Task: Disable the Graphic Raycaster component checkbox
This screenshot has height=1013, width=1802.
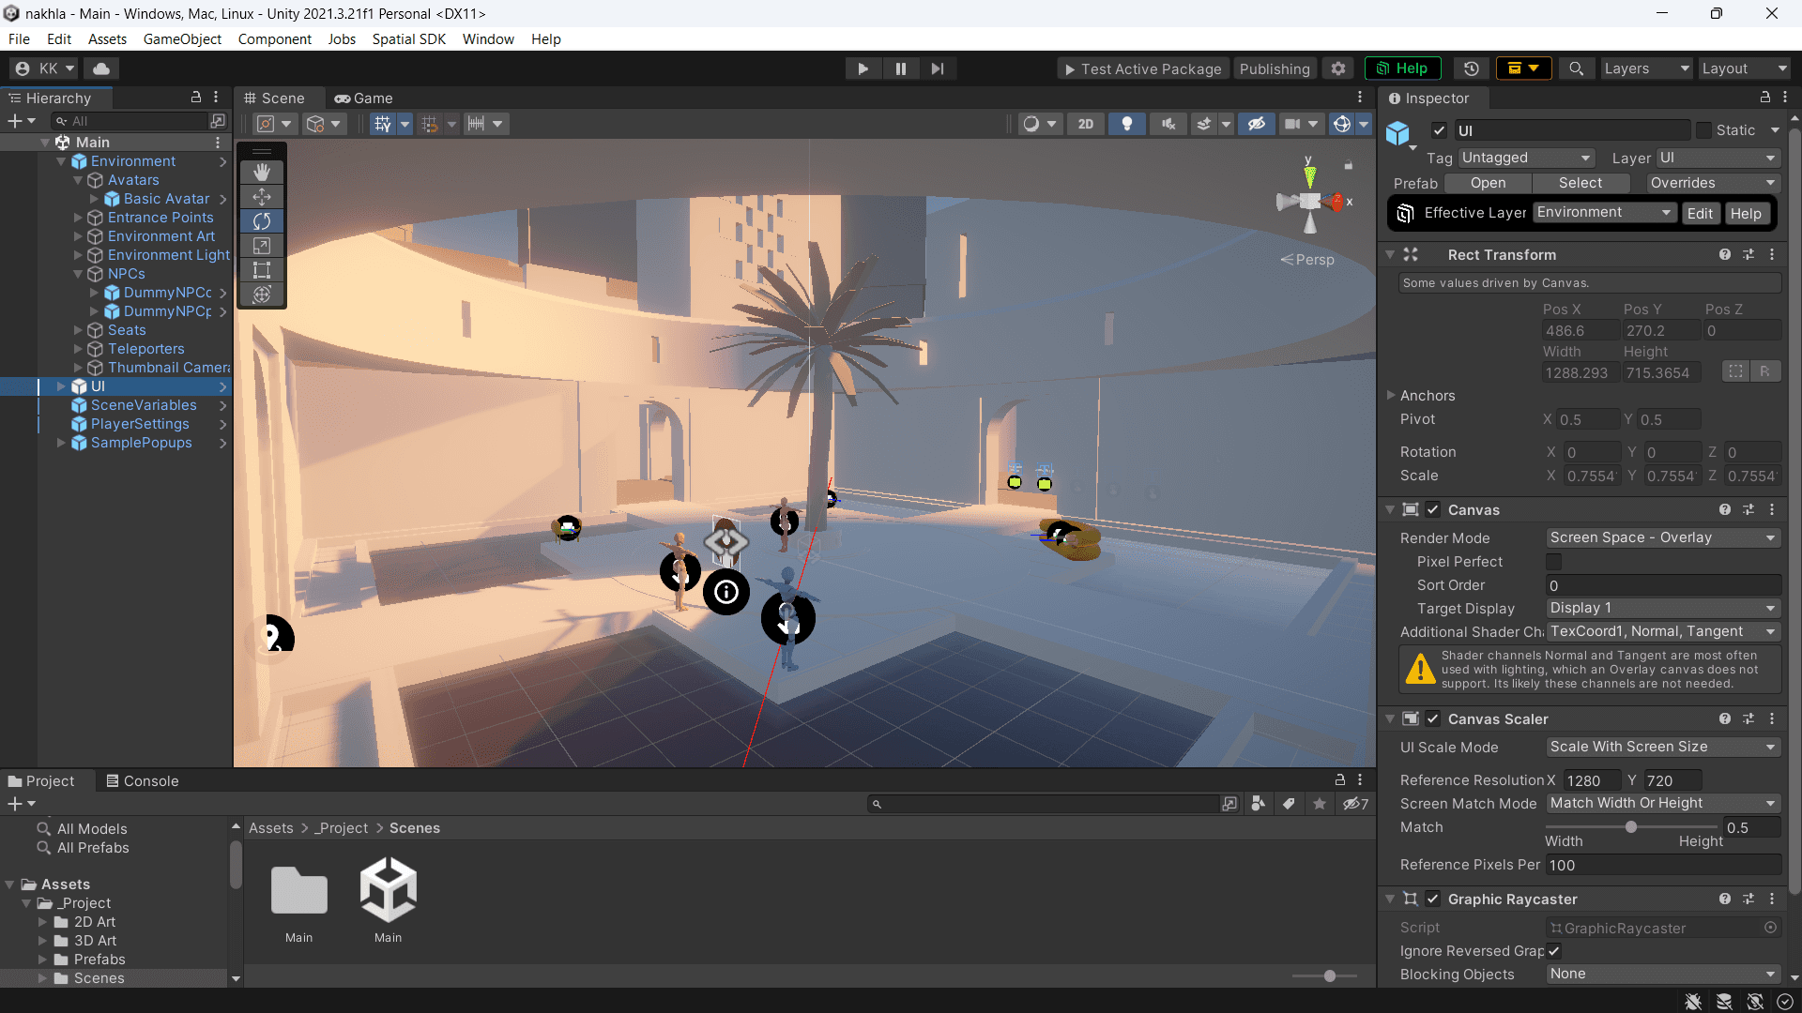Action: pyautogui.click(x=1433, y=899)
